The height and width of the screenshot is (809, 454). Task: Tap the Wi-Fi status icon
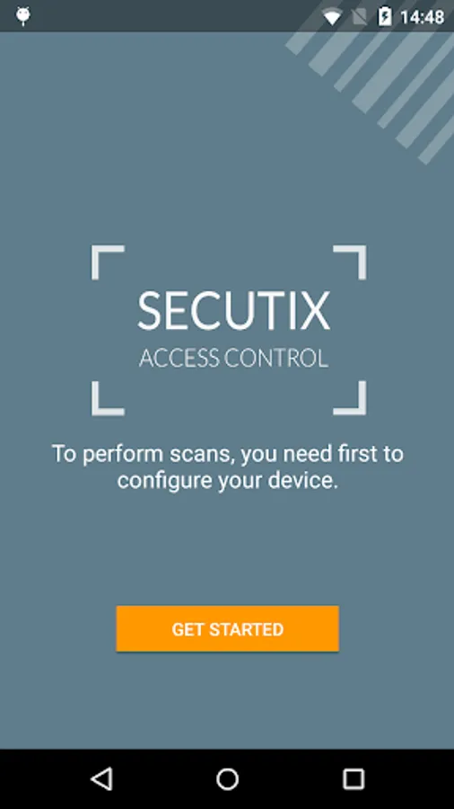pos(332,18)
